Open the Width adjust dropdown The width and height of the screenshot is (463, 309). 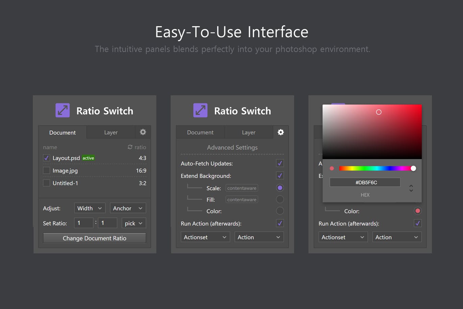(x=89, y=208)
